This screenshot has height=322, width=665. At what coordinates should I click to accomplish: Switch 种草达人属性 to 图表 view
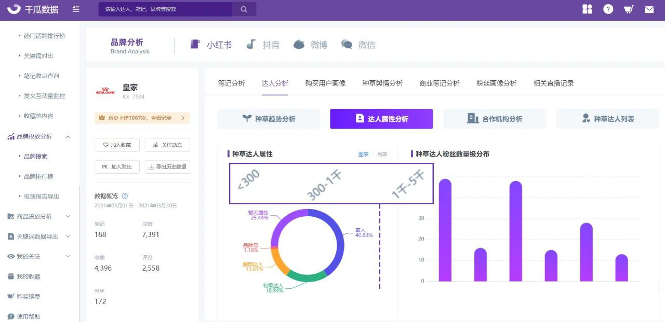coord(364,155)
